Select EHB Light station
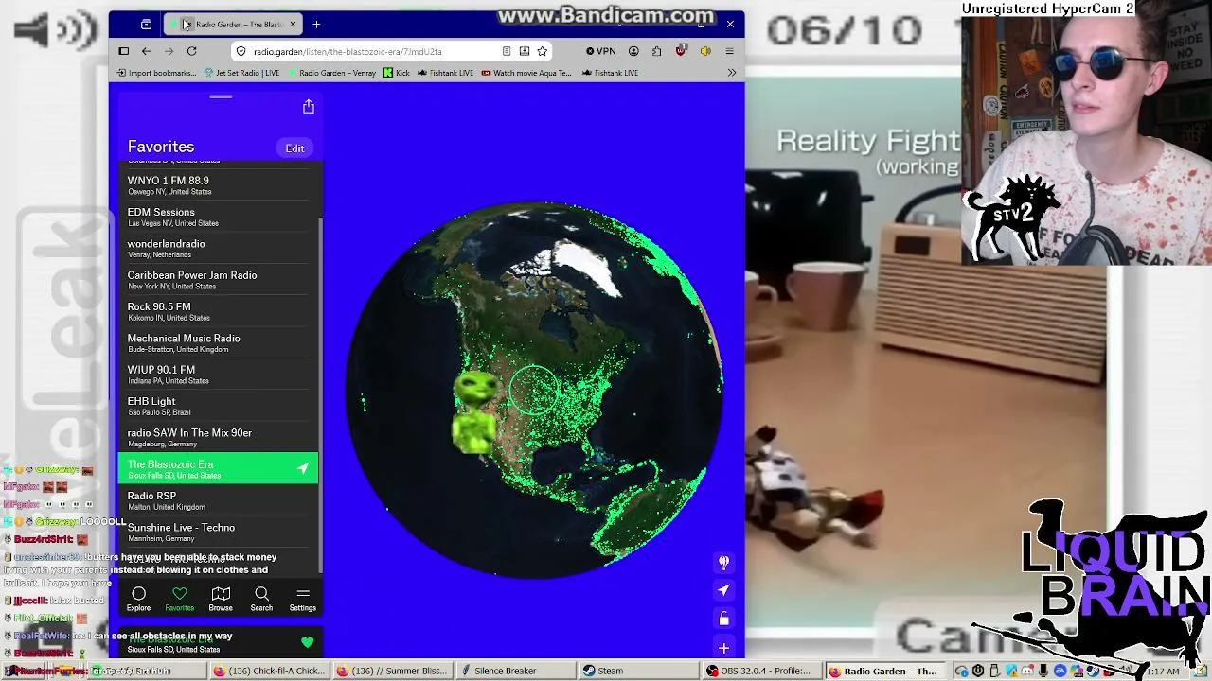The image size is (1212, 681). (x=218, y=406)
